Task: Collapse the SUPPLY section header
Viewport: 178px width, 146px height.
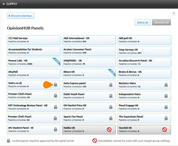Action: (89, 4)
